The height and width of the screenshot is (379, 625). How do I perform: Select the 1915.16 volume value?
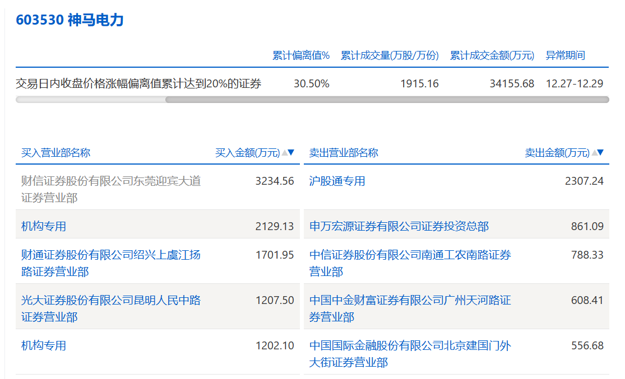[419, 83]
